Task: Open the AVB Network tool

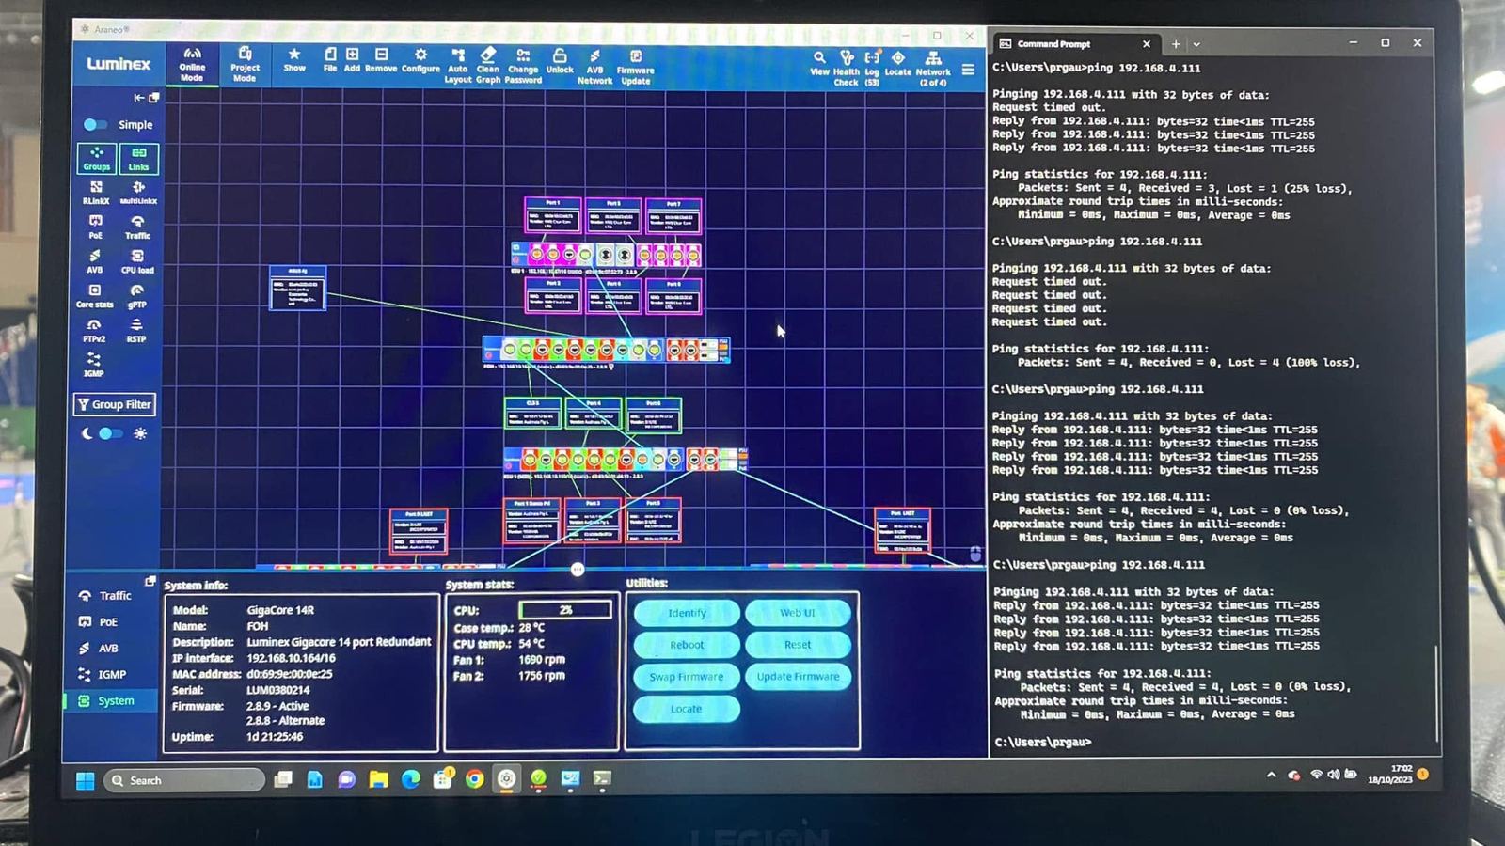Action: (594, 67)
